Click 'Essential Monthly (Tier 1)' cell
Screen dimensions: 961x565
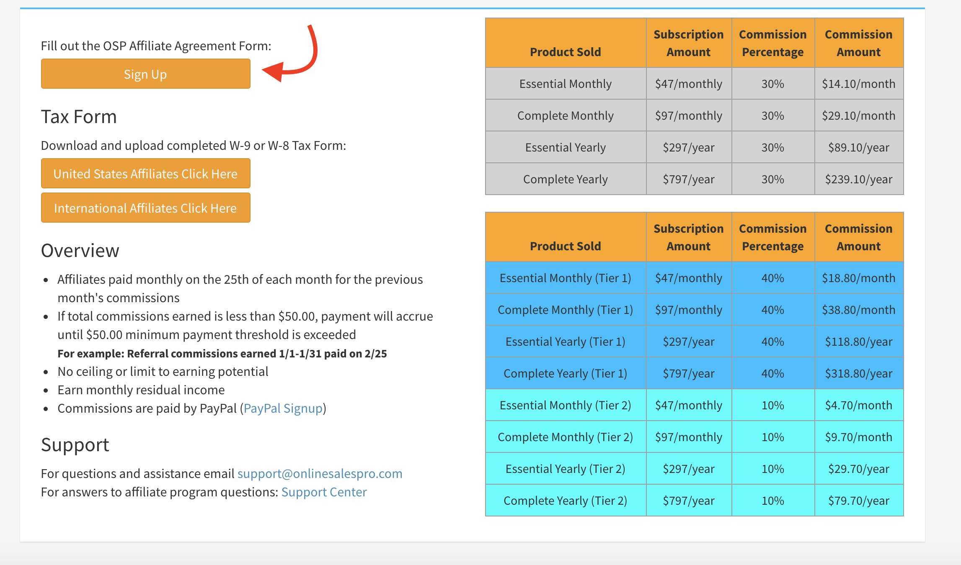pyautogui.click(x=566, y=278)
